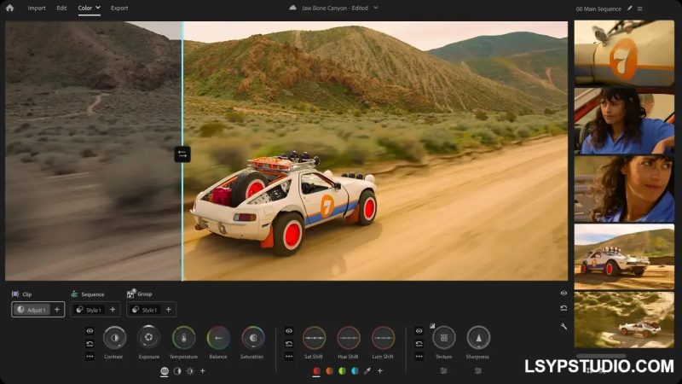Viewport: 682px width, 384px height.
Task: Select the aerial car shot thumbnail
Action: coord(624,320)
